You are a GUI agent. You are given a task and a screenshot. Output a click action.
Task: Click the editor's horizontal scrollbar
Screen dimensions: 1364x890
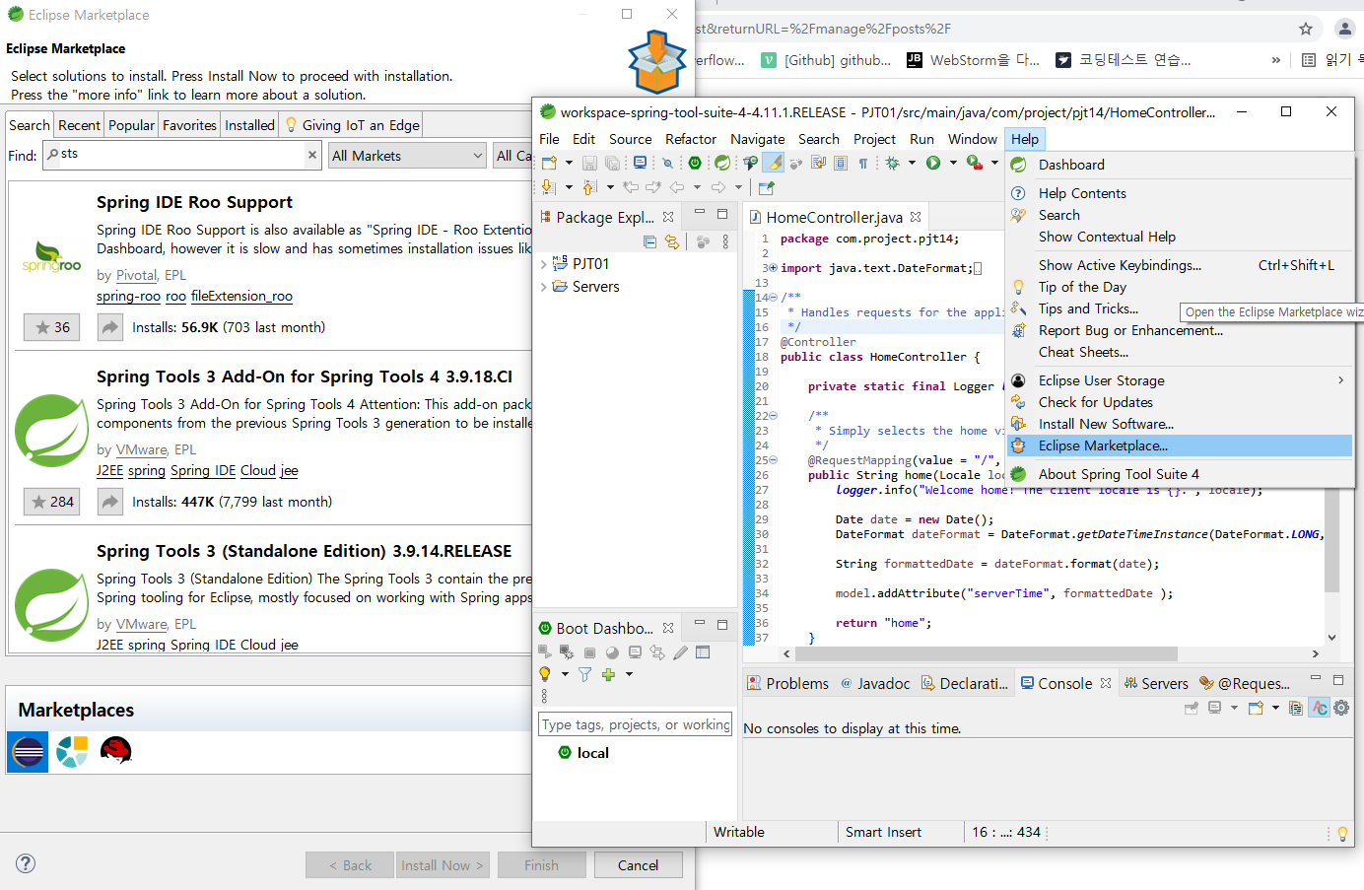click(986, 654)
